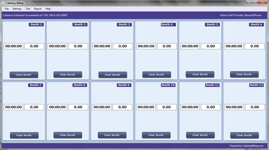Viewport: 269px width, 150px height.
Task: Clear Booth 5 with its button
Action: point(200,74)
